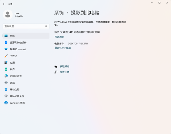Click the 个性化 paintbrush icon
Viewport: 171px width, 134px height.
[6, 56]
